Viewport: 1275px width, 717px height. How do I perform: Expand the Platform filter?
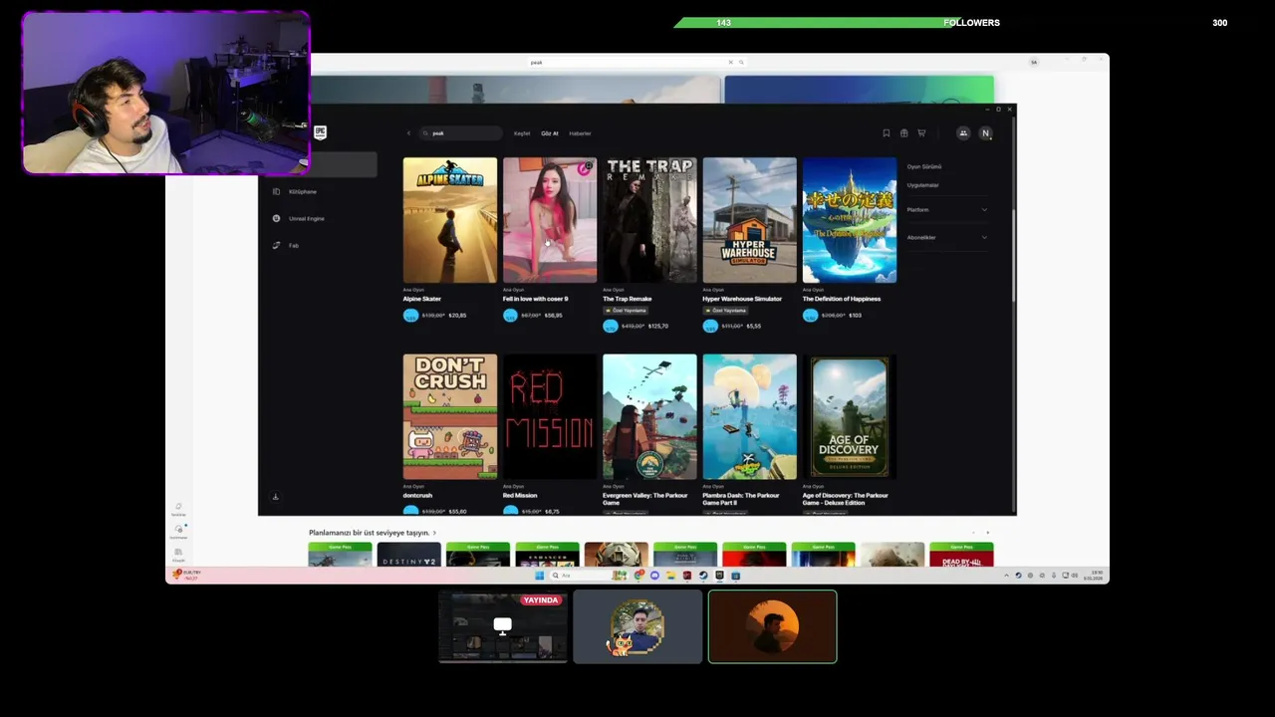(x=946, y=210)
